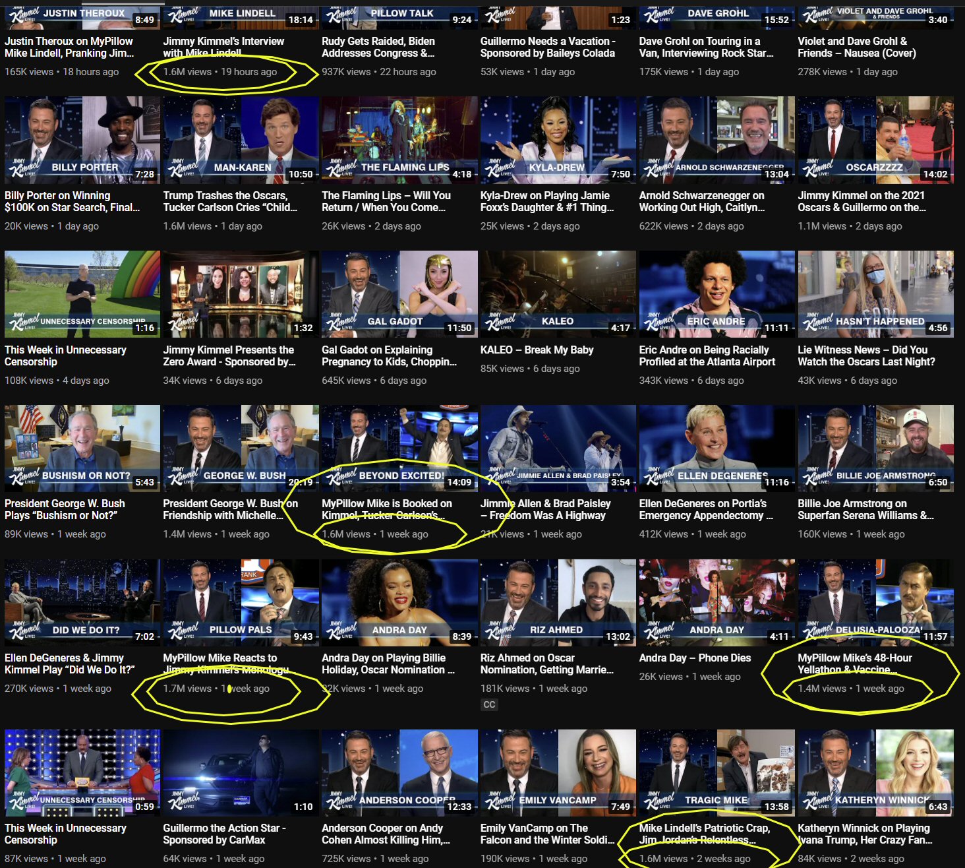This screenshot has width=965, height=868.
Task: Open title 'Guillermo the Action Star - Sponsored by CarMax'
Action: tap(225, 834)
